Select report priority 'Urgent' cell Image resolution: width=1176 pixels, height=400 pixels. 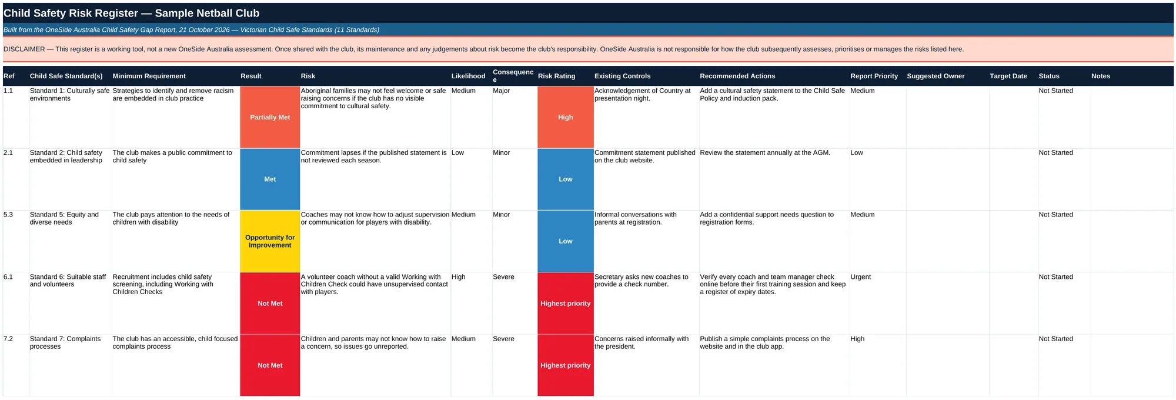point(878,303)
